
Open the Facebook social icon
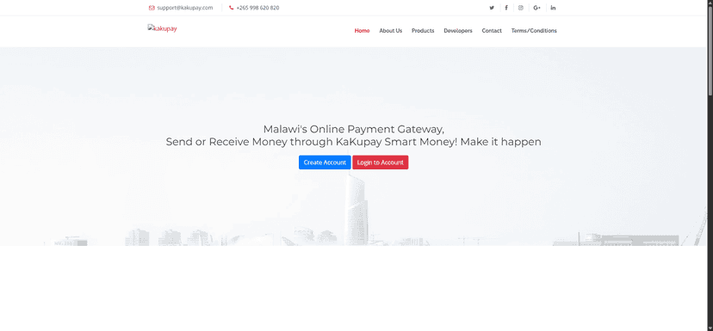click(506, 8)
